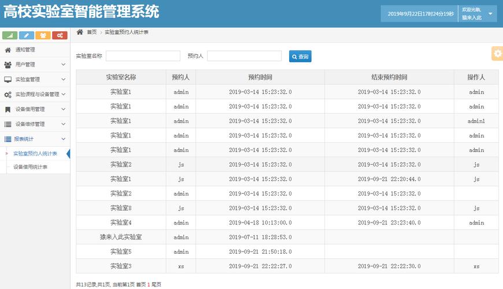Viewport: 503px width, 289px height.
Task: Click the 查询 search button
Action: click(300, 57)
